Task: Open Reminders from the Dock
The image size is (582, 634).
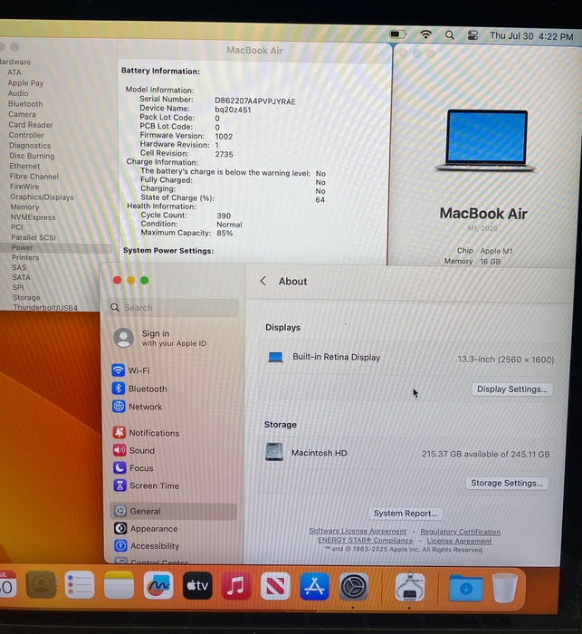Action: (x=80, y=585)
